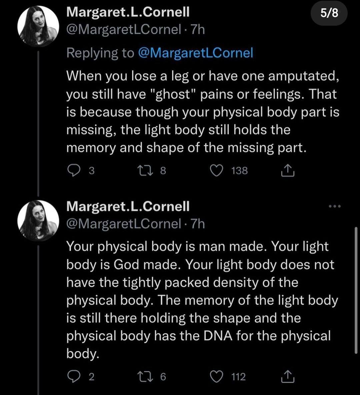Like the tweet with 112 likes

tap(217, 377)
